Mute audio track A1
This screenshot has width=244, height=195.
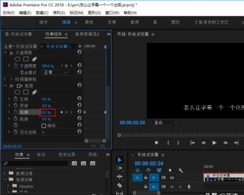coord(172,187)
